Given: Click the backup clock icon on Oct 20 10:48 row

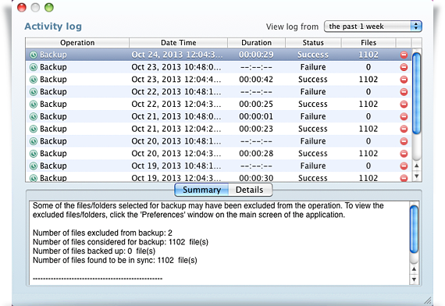Looking at the screenshot, I should pos(34,141).
